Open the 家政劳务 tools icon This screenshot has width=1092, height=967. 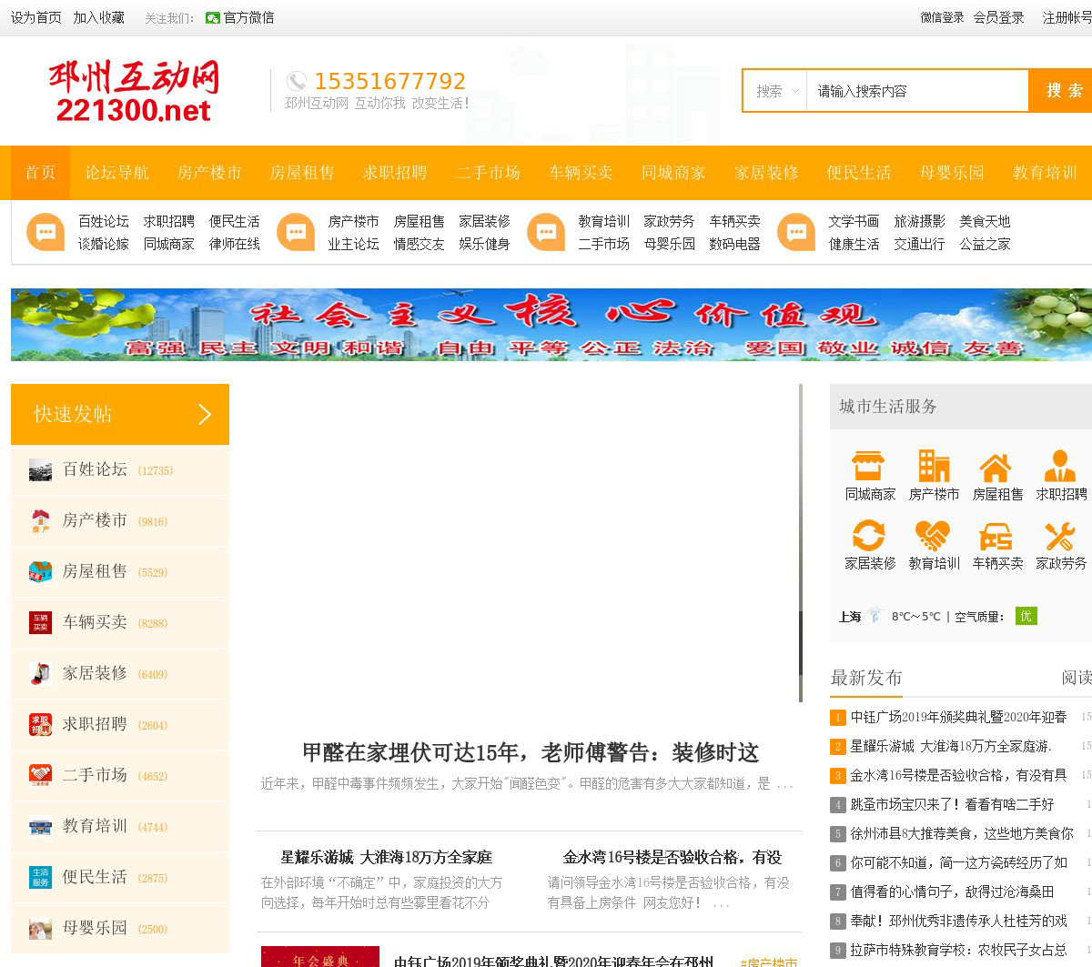click(1060, 536)
